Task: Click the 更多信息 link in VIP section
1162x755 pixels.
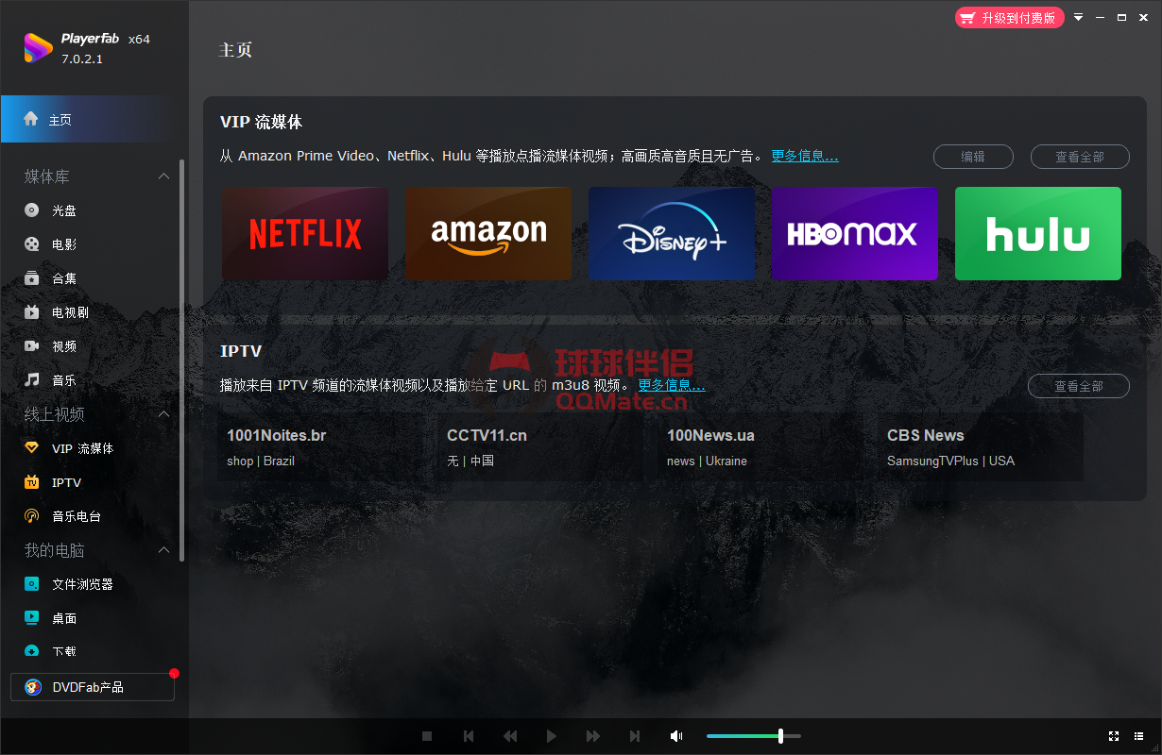Action: [805, 156]
